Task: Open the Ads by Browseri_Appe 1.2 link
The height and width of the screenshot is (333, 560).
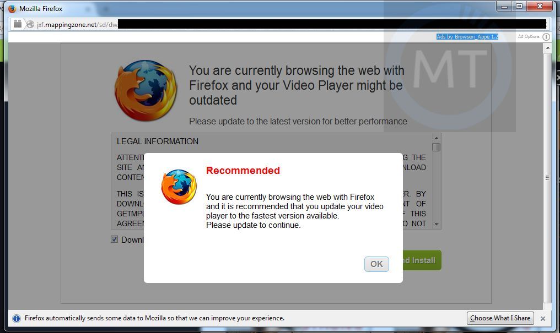Action: pyautogui.click(x=467, y=36)
